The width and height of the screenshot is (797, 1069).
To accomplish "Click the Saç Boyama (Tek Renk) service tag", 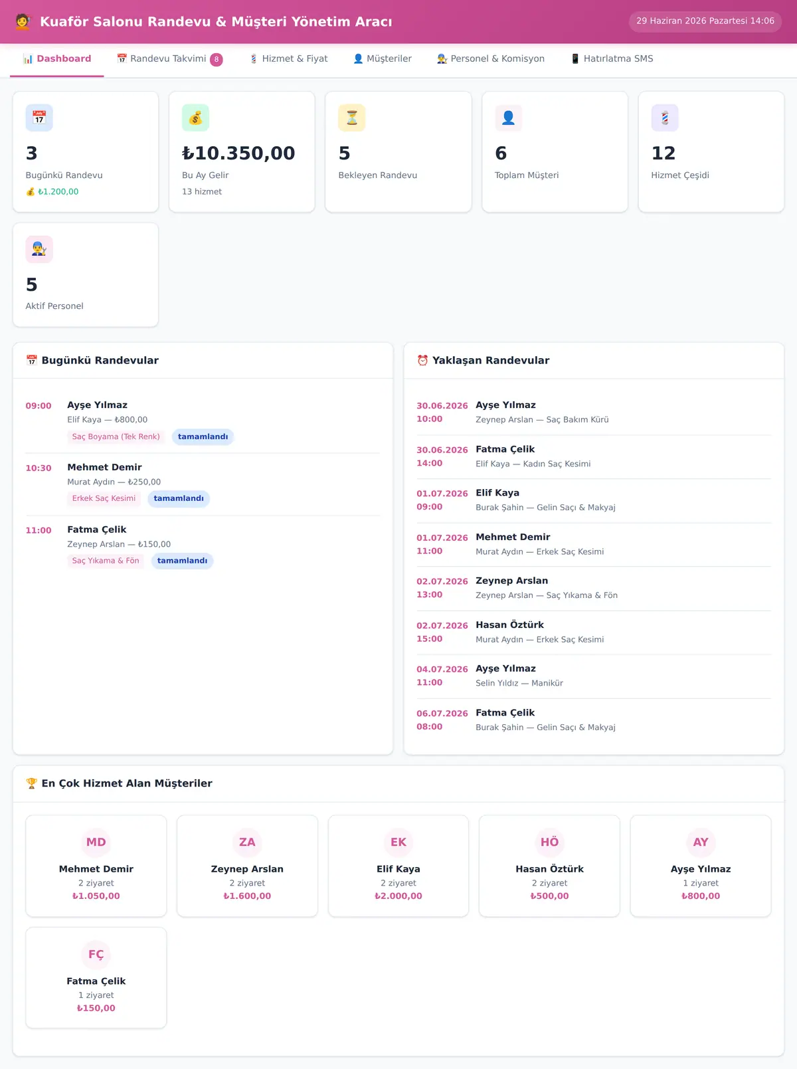I will coord(116,437).
